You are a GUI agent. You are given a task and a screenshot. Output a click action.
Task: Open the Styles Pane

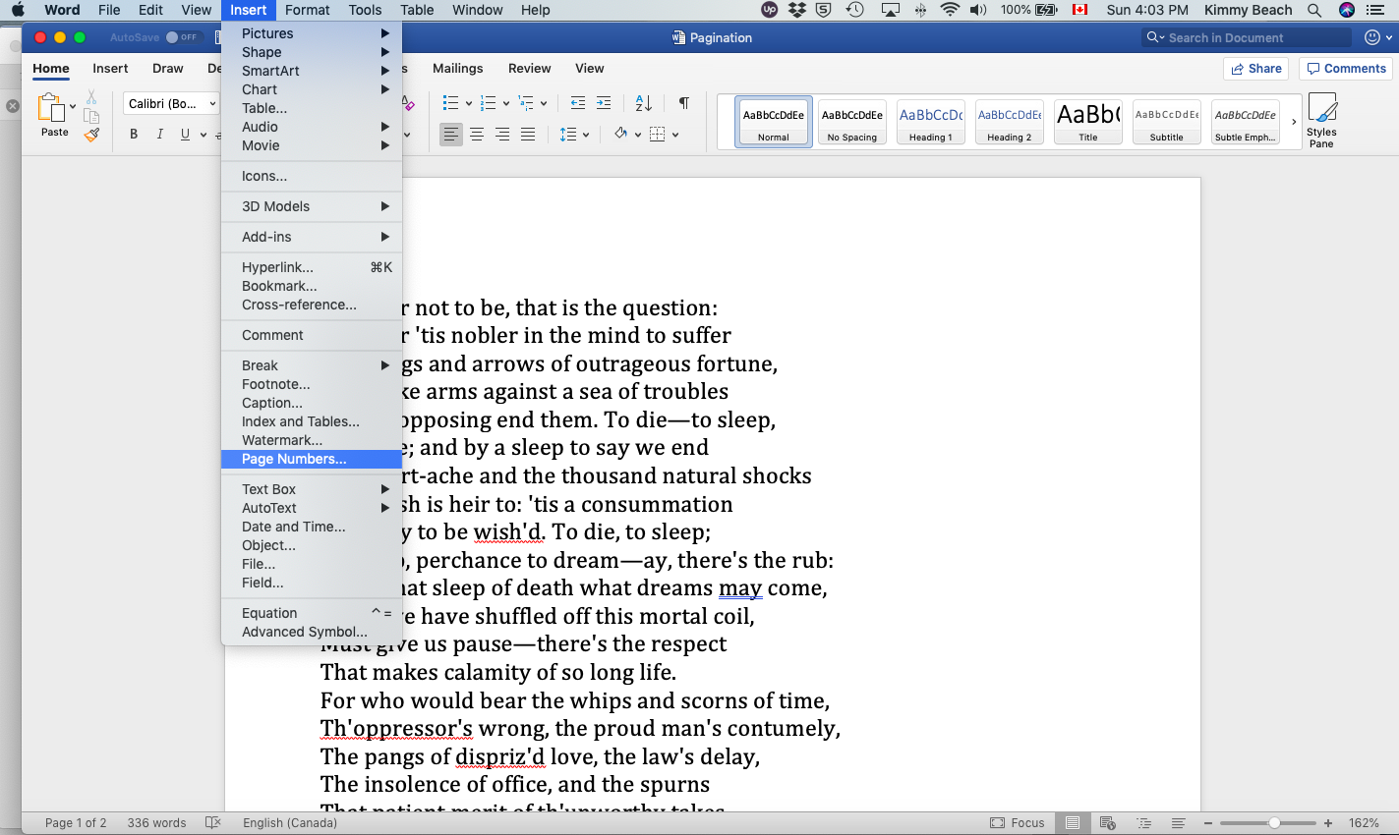coord(1321,121)
